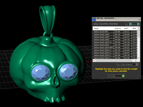The height and width of the screenshot is (107, 143).
Task: Click the Grams column header
Action: 119,29
